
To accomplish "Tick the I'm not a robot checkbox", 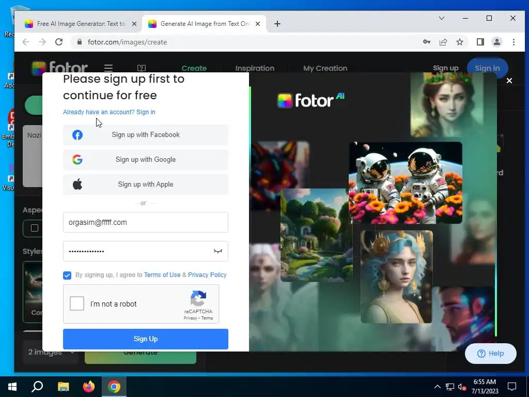I will pyautogui.click(x=77, y=303).
